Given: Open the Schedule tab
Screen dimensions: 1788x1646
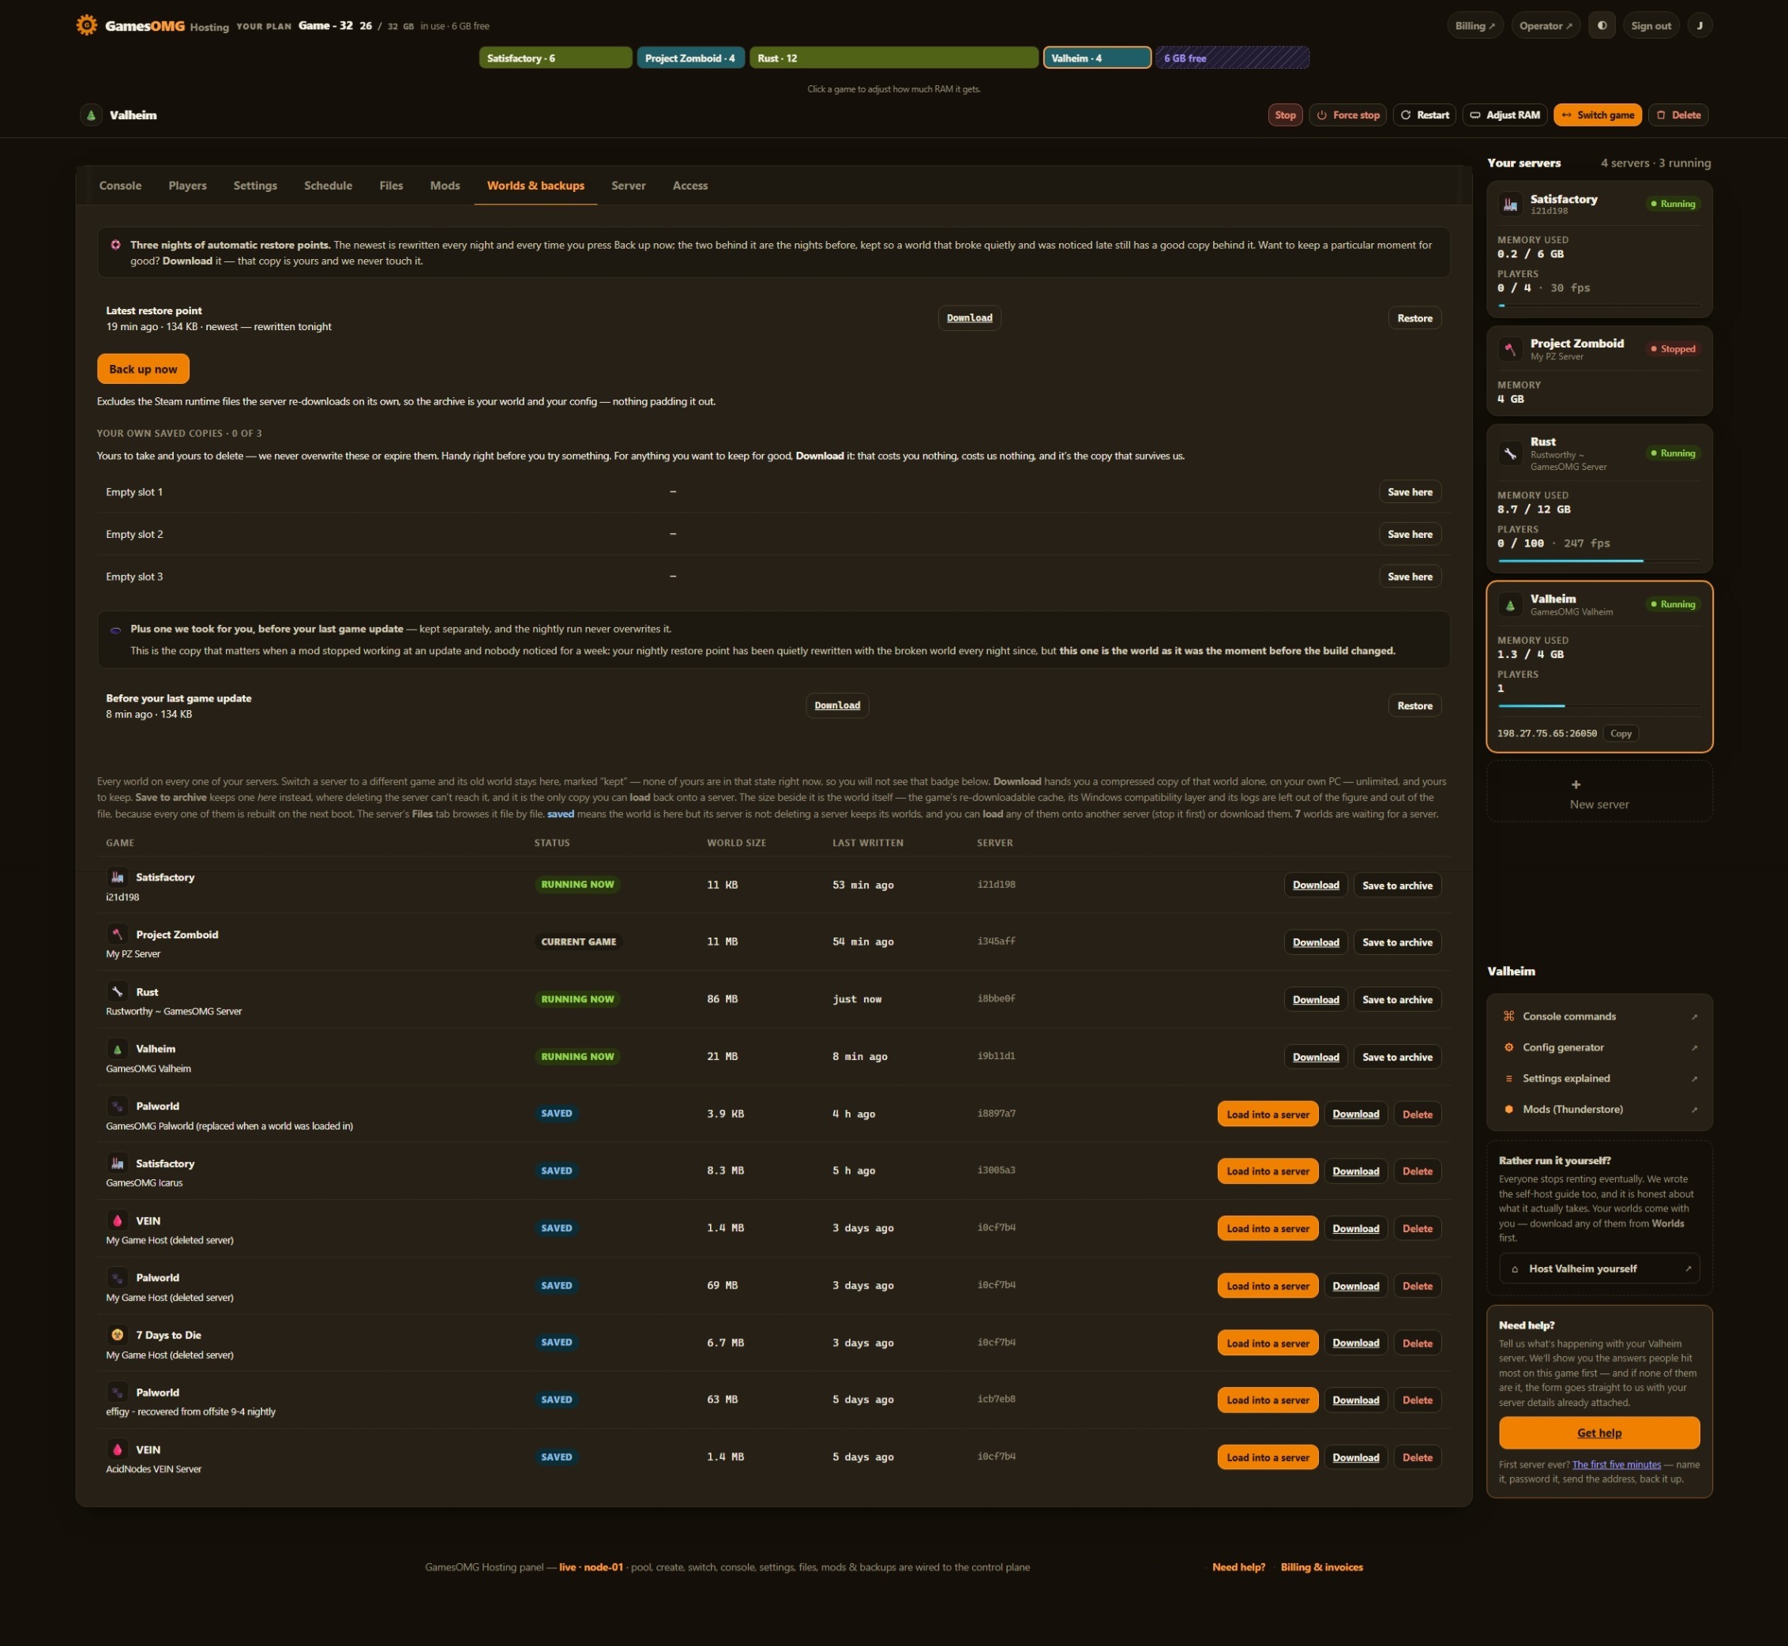Looking at the screenshot, I should pos(328,186).
